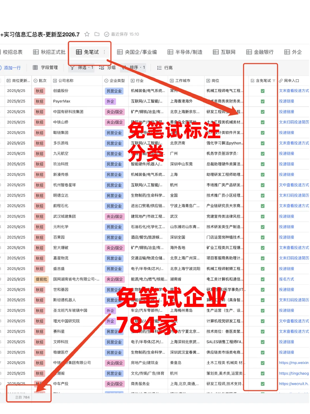Select company cell 聪链集团
Viewport: 310px width, 414px height.
click(77, 133)
